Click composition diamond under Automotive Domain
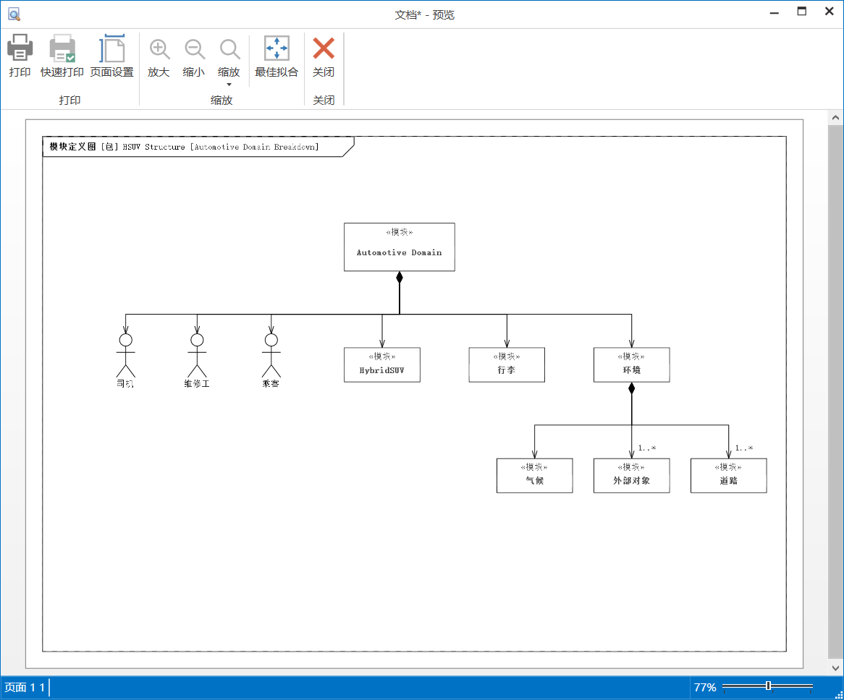This screenshot has height=700, width=844. click(400, 278)
